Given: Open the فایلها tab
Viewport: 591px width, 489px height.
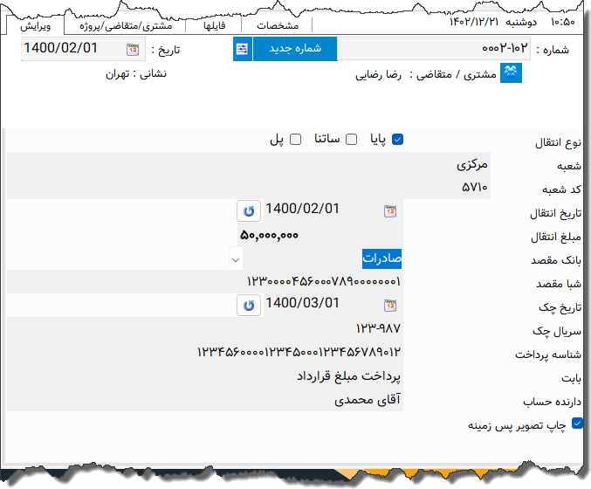Looking at the screenshot, I should [x=214, y=26].
